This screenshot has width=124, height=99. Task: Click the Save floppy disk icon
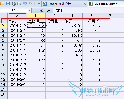[8, 4]
